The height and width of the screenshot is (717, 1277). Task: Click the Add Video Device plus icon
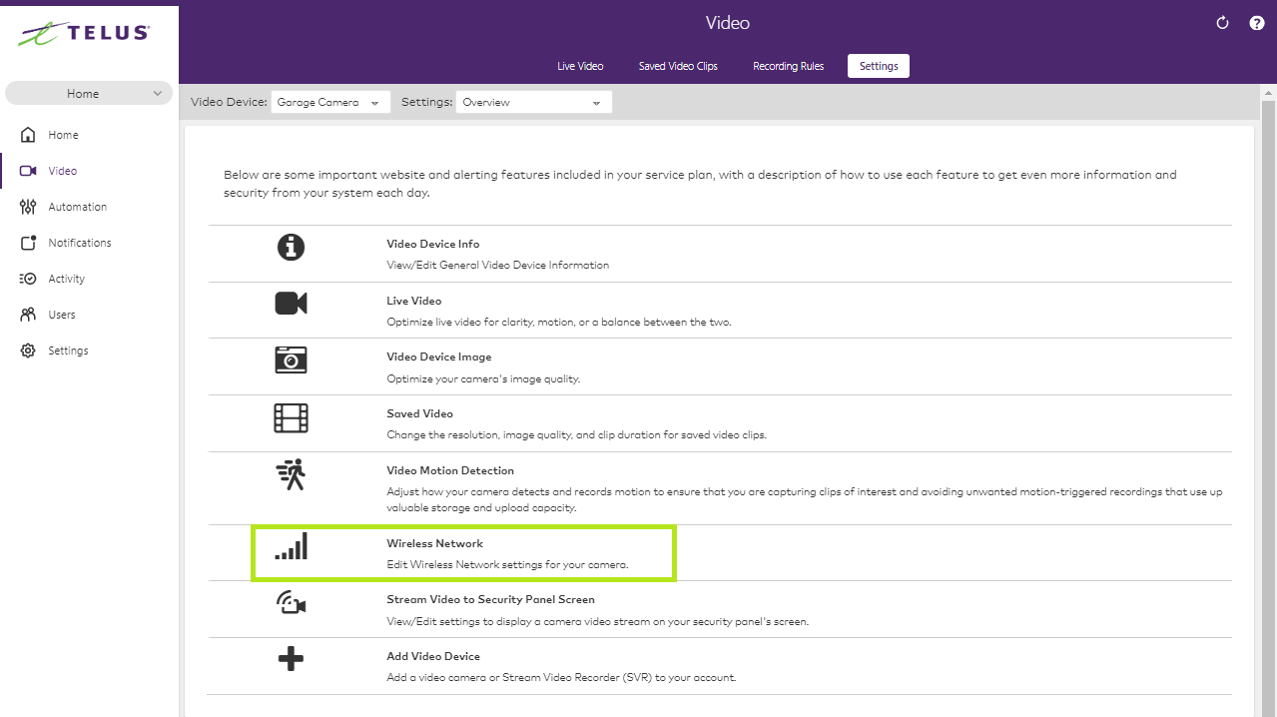click(291, 659)
